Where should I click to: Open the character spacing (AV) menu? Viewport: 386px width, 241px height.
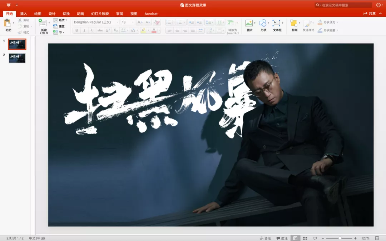pyautogui.click(x=124, y=30)
